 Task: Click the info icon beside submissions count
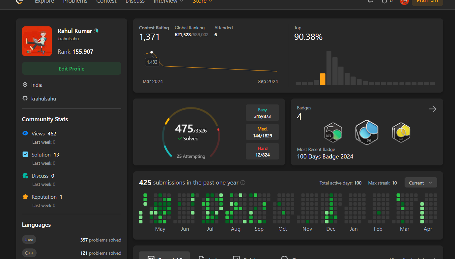tap(243, 183)
